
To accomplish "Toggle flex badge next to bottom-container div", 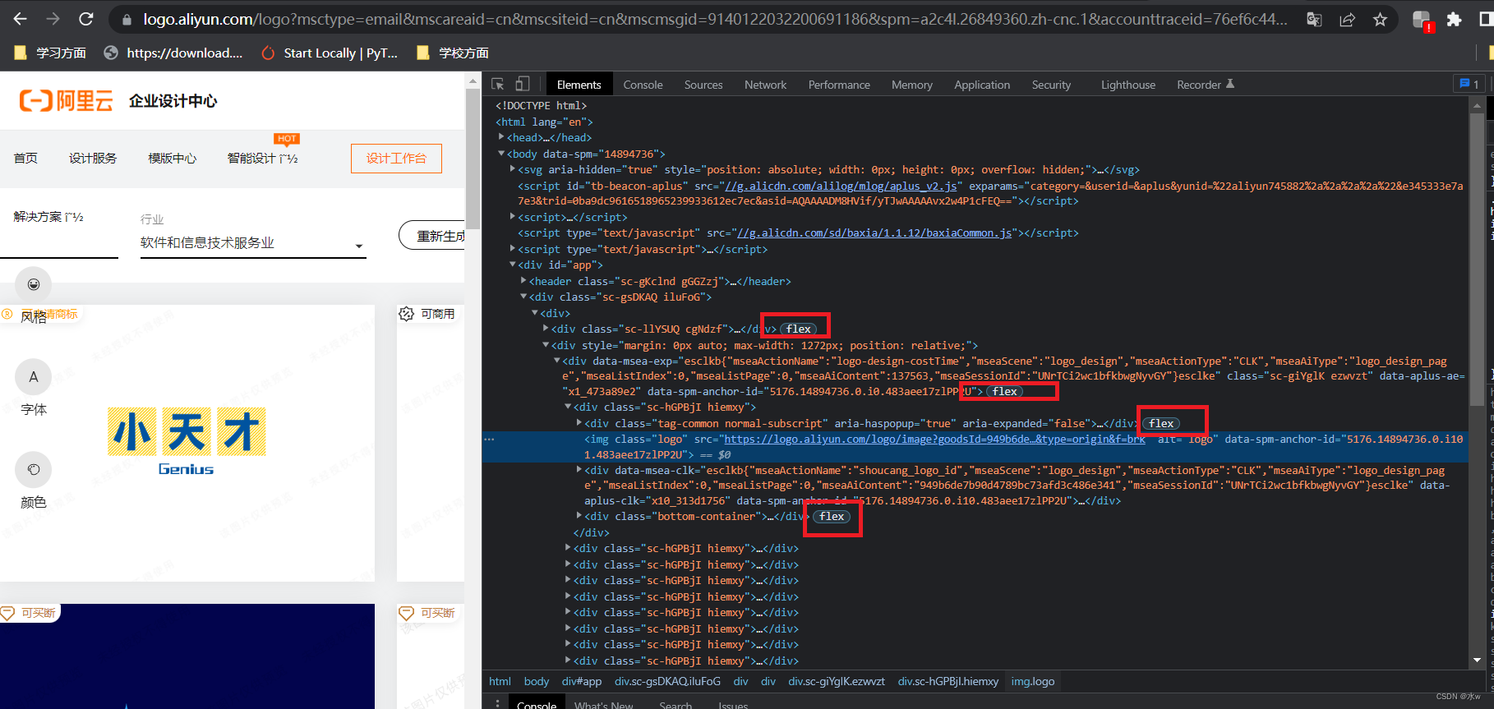I will 832,517.
